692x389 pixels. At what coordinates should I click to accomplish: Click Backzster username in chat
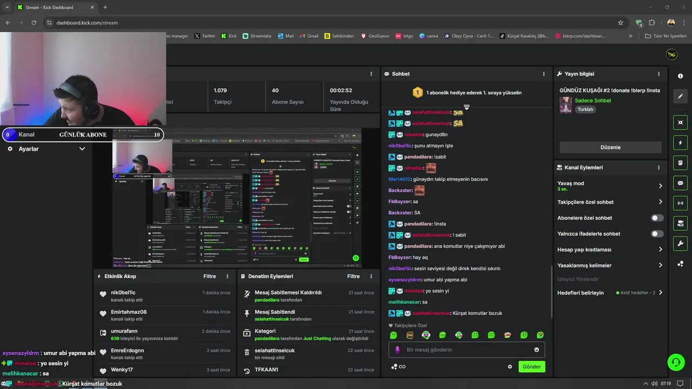point(400,190)
